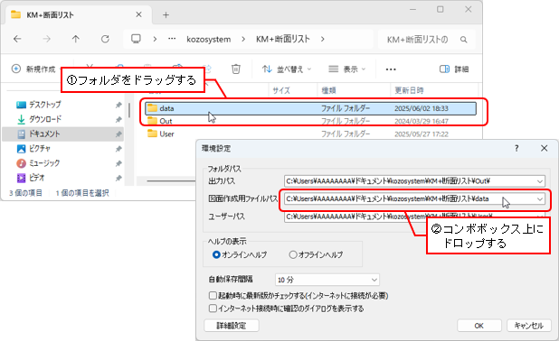Screen dimensions: 559x341
Task: Open the 並べ替え sort menu
Action: [x=287, y=69]
